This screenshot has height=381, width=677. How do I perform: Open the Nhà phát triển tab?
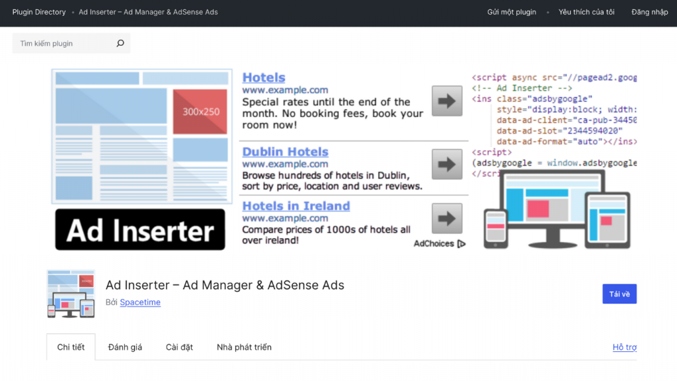tap(245, 346)
